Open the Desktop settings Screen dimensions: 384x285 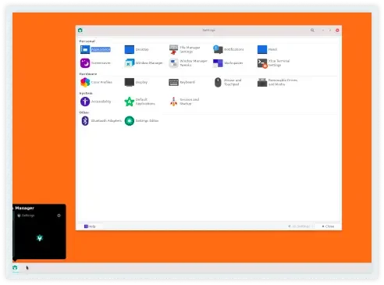click(x=137, y=49)
